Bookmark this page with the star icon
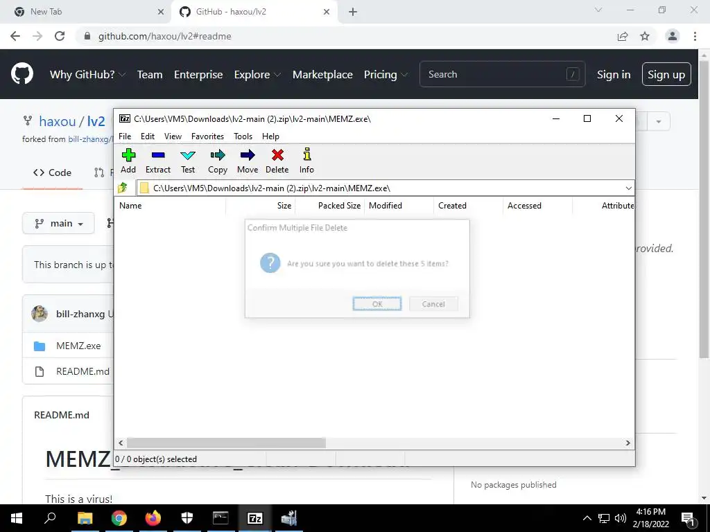 tap(645, 36)
